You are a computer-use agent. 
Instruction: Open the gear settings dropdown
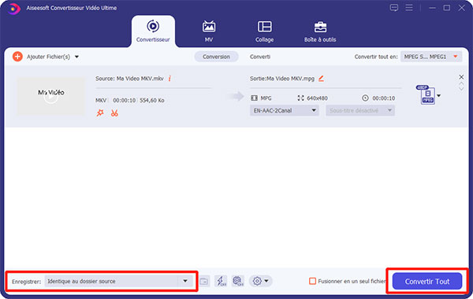pos(261,281)
